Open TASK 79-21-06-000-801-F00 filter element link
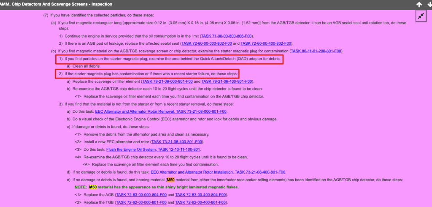 (167, 81)
